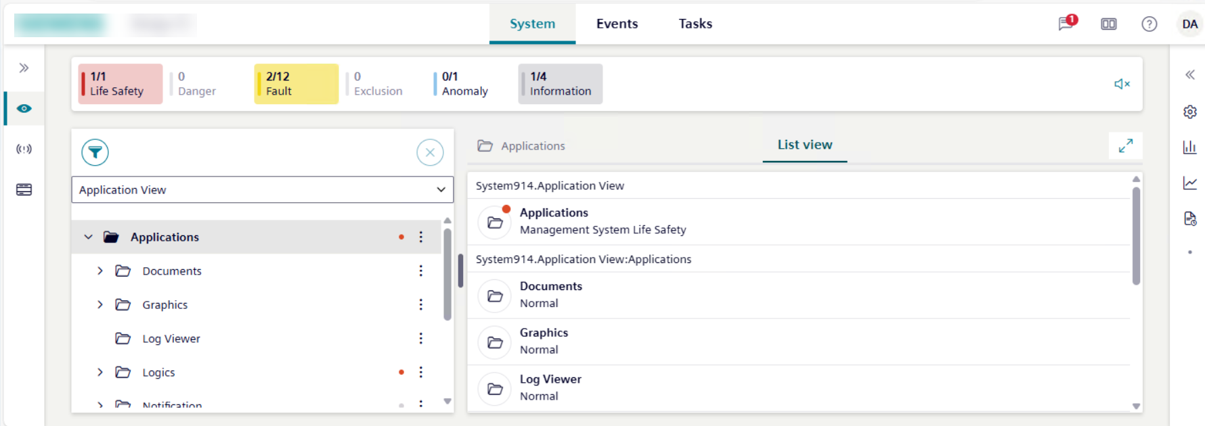
Task: Select the List view tab
Action: tap(804, 145)
